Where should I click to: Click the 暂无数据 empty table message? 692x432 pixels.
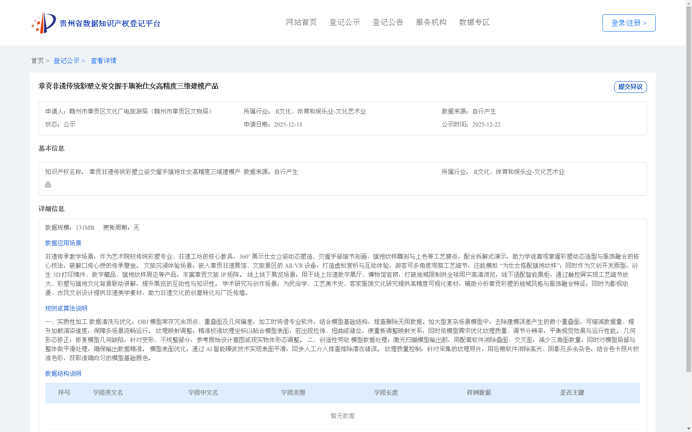343,416
